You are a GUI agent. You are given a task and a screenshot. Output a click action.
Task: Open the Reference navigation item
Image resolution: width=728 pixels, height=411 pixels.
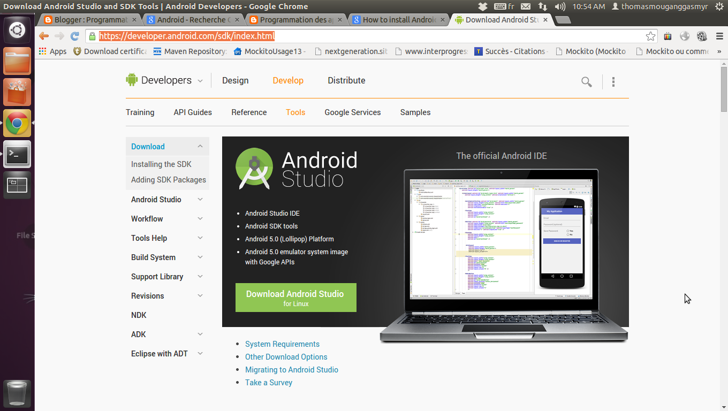click(249, 112)
